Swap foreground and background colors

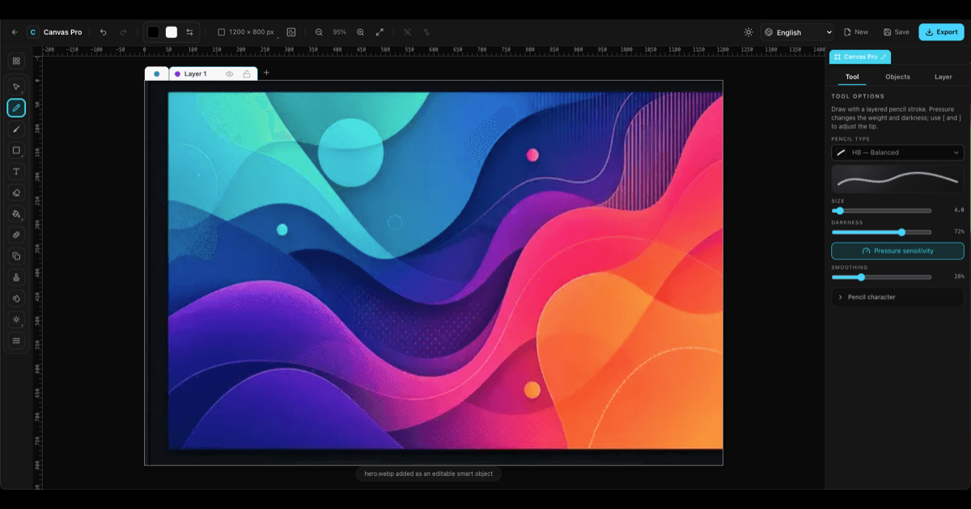click(x=189, y=32)
